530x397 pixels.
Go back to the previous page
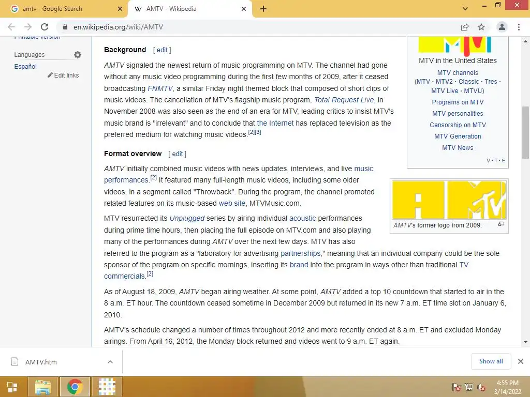point(11,27)
